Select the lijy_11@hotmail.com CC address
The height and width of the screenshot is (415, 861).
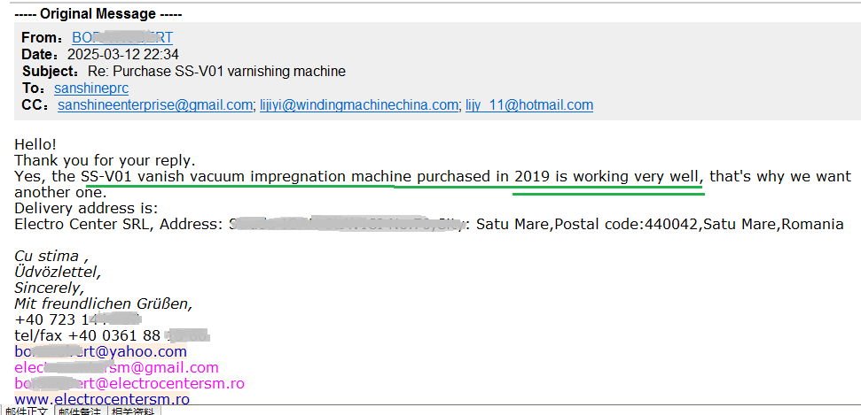[529, 105]
